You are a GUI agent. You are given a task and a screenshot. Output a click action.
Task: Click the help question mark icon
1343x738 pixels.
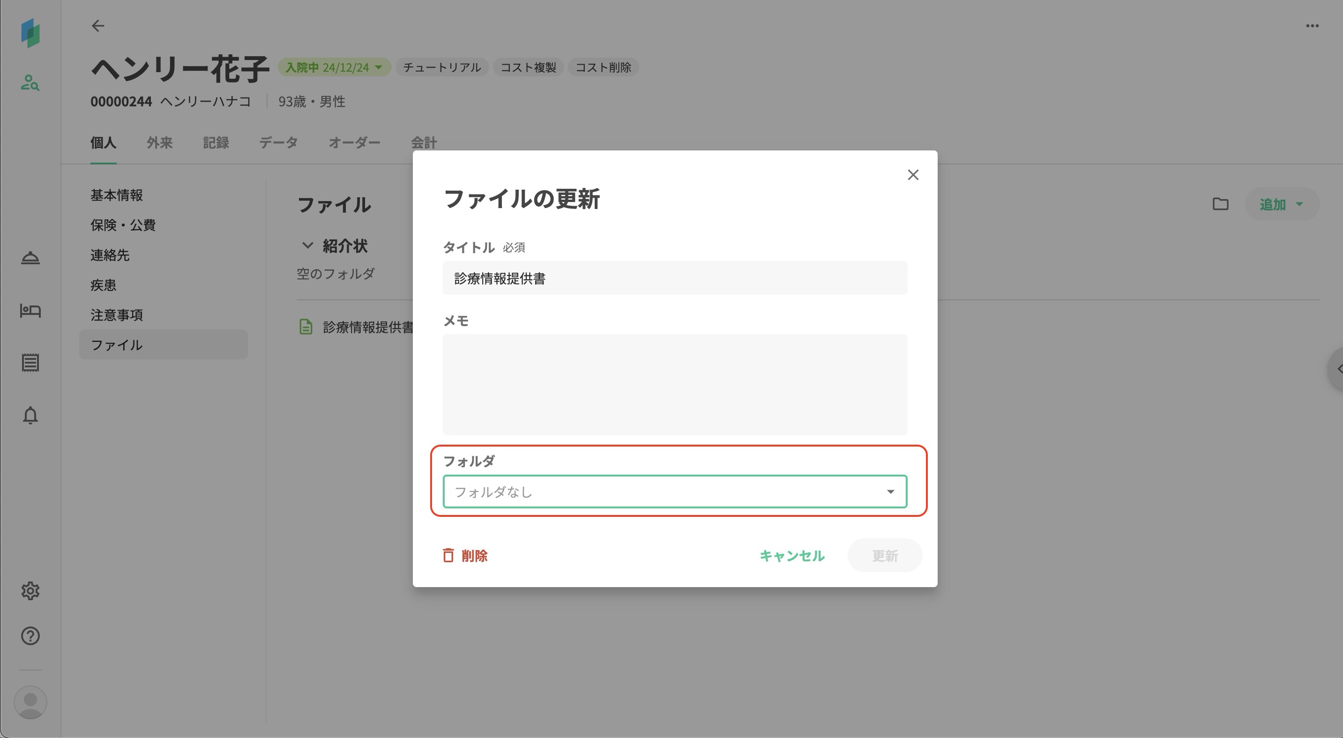coord(30,636)
